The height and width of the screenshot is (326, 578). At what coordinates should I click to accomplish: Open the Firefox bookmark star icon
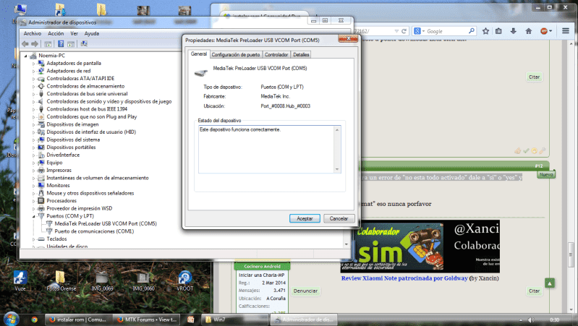pos(486,31)
